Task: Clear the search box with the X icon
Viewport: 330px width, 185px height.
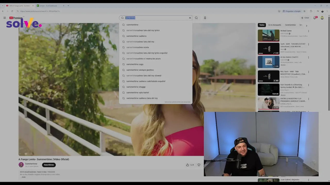Action: coord(190,18)
